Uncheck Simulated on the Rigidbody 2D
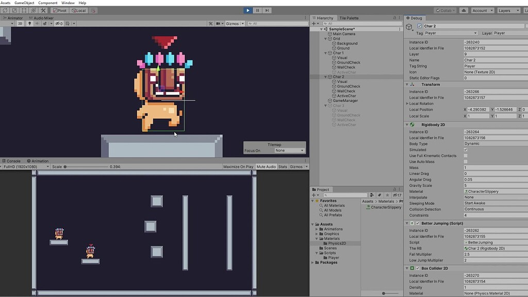Image resolution: width=528 pixels, height=297 pixels. point(466,150)
